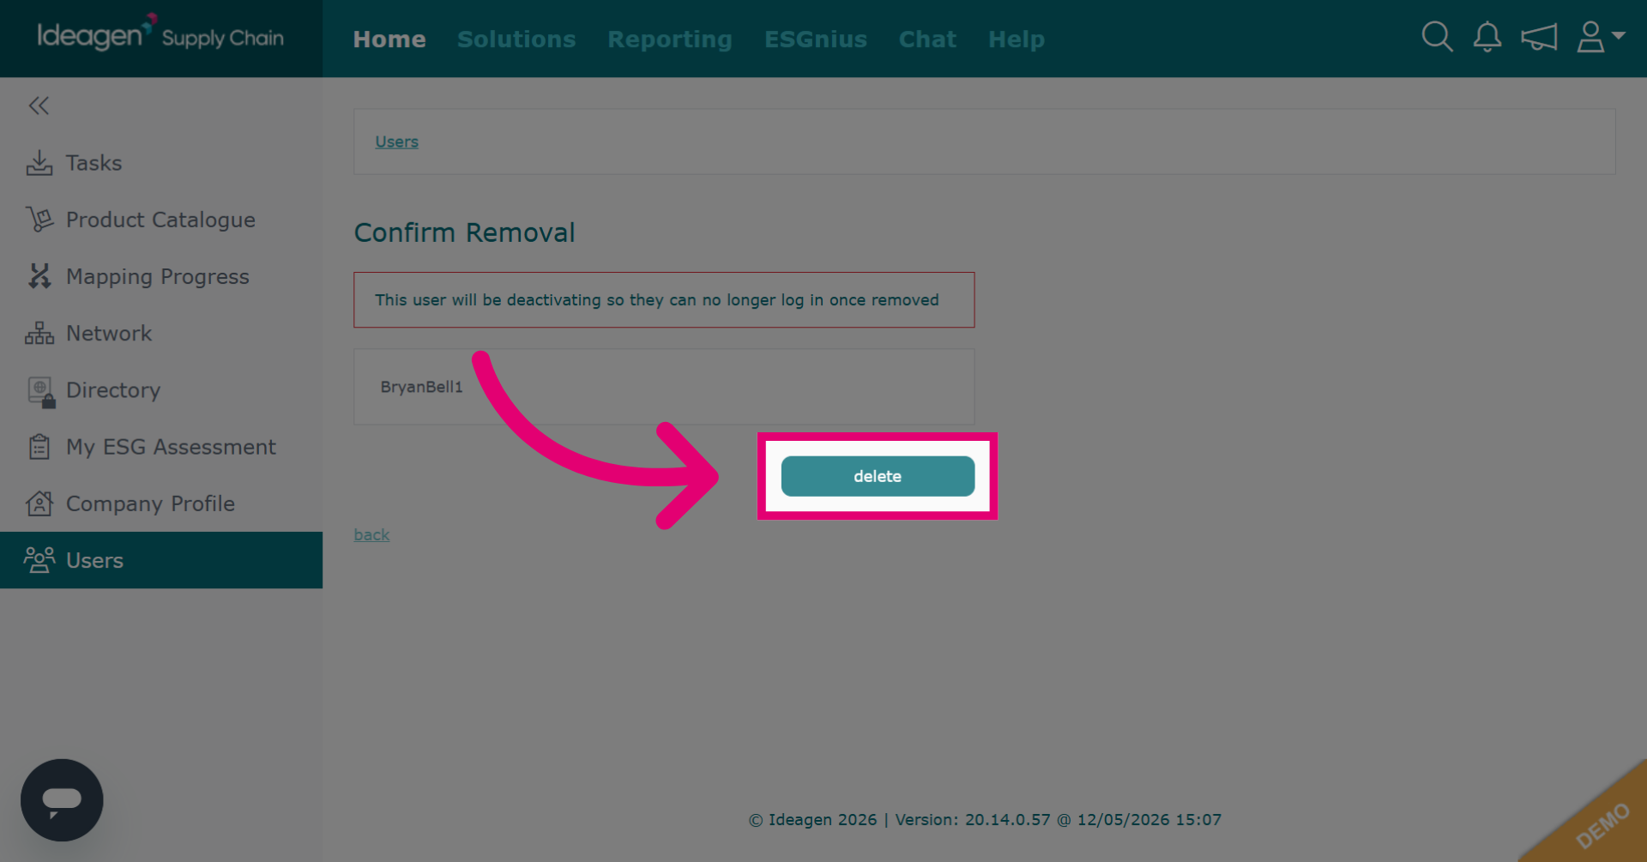Click the Ideagen Supply Chain logo
Viewport: 1647px width, 862px height.
160,35
